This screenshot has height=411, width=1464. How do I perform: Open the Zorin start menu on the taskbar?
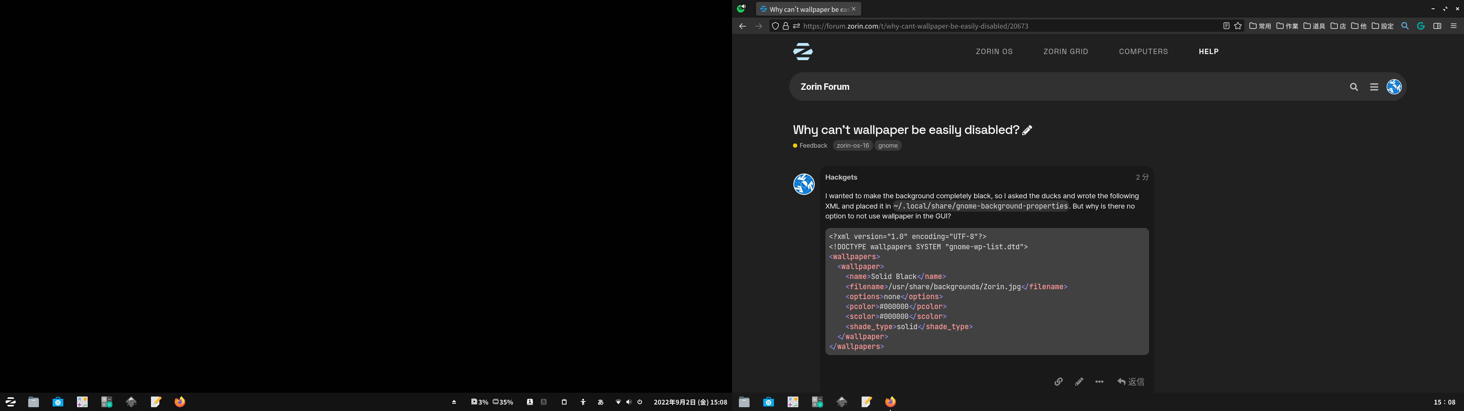point(10,402)
